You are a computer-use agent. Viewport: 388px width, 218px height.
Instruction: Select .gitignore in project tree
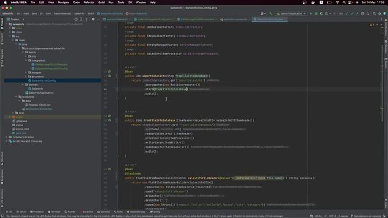(x=20, y=121)
